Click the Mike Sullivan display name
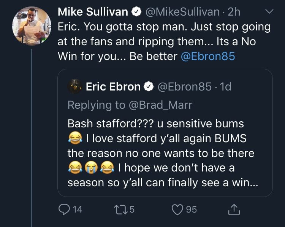Image resolution: width=285 pixels, height=227 pixels. (x=93, y=12)
